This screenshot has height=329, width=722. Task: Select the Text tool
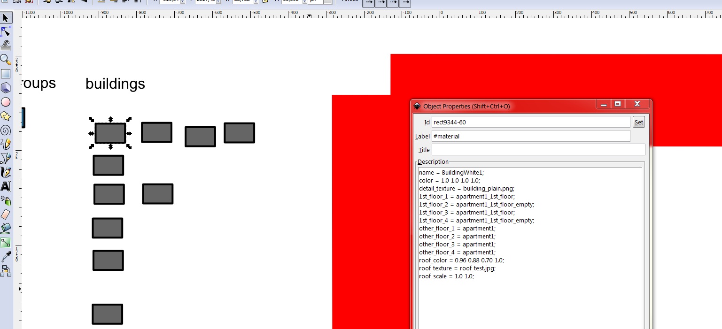(x=6, y=186)
